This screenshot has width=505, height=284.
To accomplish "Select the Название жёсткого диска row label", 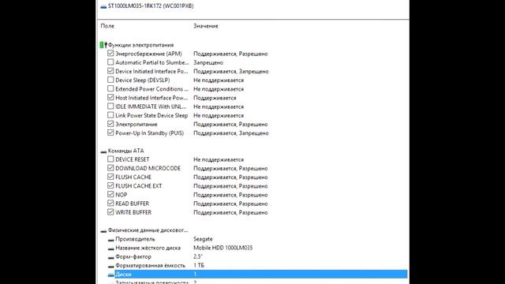I will pos(148,248).
